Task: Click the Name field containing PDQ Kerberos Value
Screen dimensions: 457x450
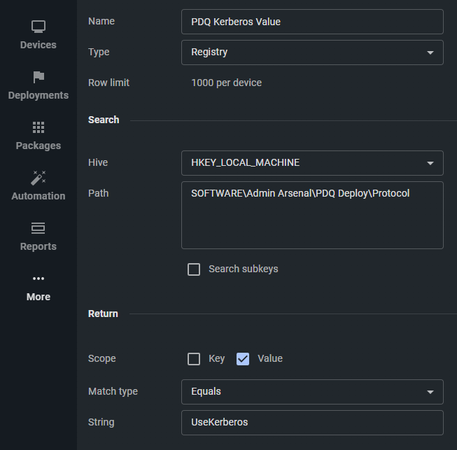Action: [312, 22]
